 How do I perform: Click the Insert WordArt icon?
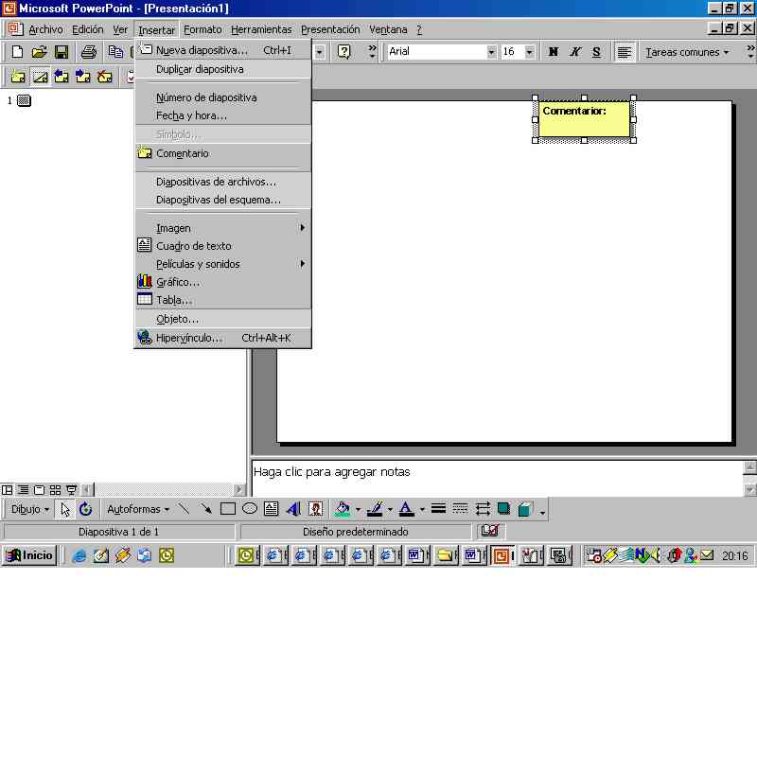[293, 509]
